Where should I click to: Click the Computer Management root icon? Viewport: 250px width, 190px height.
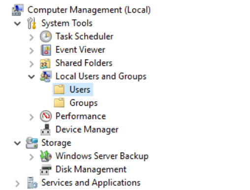coord(18,10)
